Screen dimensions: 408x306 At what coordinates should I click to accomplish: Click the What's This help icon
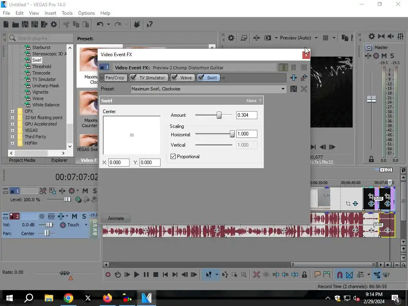click(150, 24)
